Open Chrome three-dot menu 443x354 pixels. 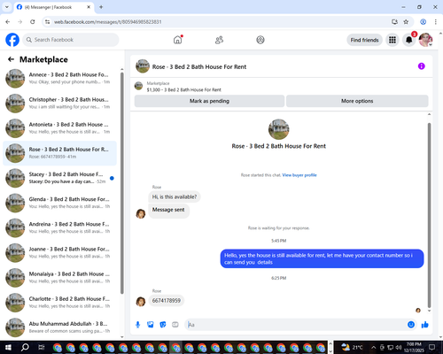click(436, 22)
